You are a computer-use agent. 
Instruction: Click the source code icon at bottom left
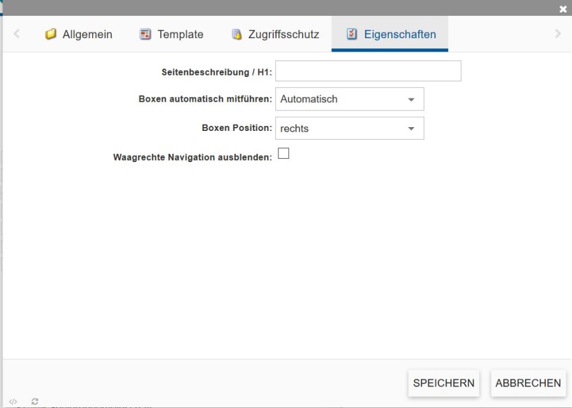click(x=13, y=402)
